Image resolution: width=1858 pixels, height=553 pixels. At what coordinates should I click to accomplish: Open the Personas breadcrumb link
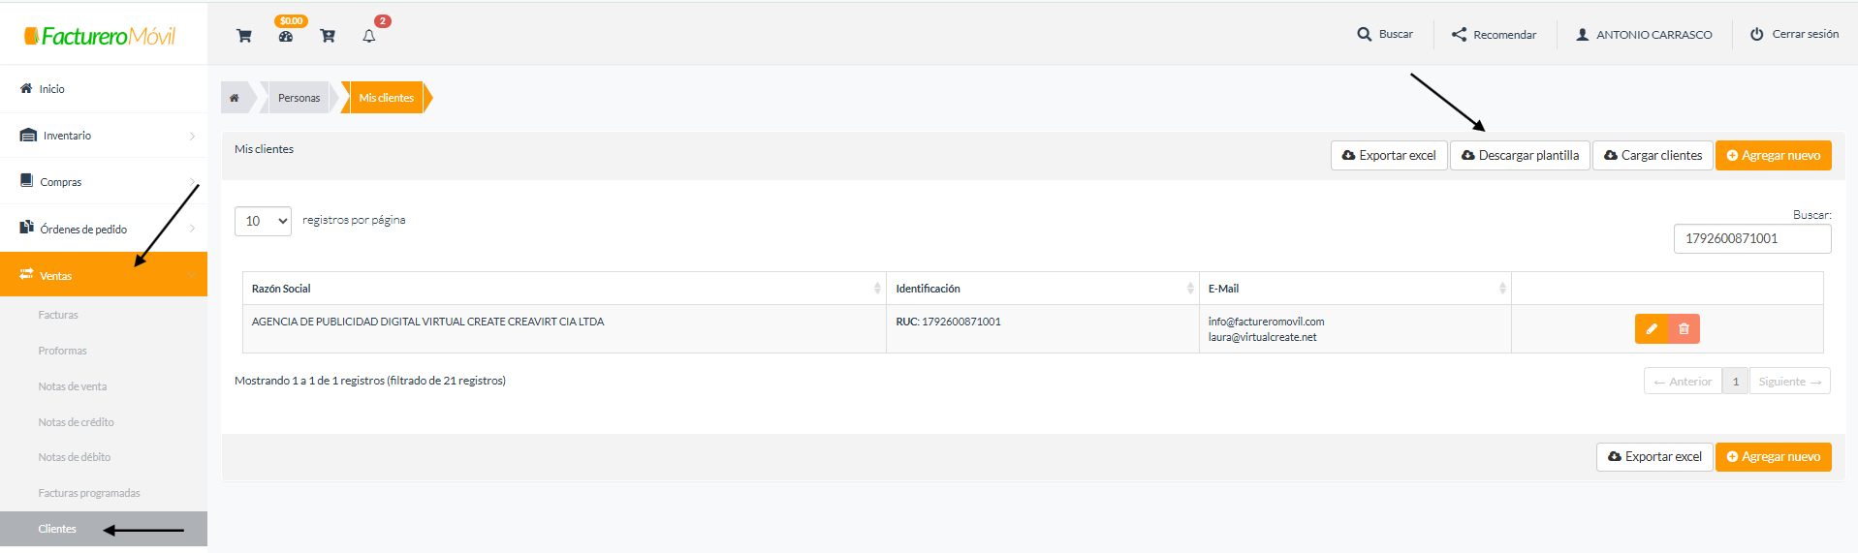click(x=299, y=98)
